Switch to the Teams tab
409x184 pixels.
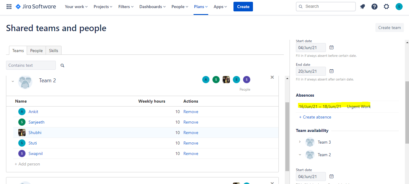point(18,51)
